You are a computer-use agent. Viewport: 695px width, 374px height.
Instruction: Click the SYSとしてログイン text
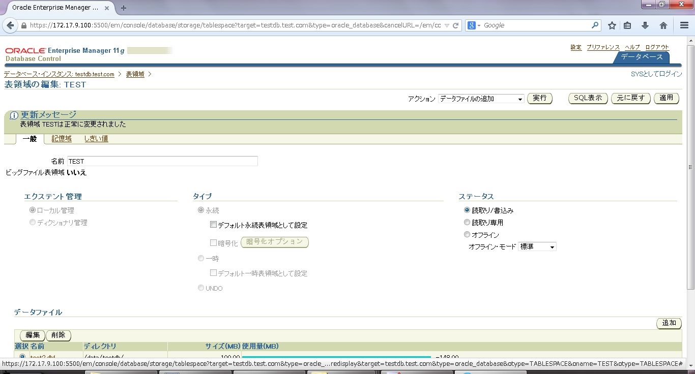click(656, 74)
